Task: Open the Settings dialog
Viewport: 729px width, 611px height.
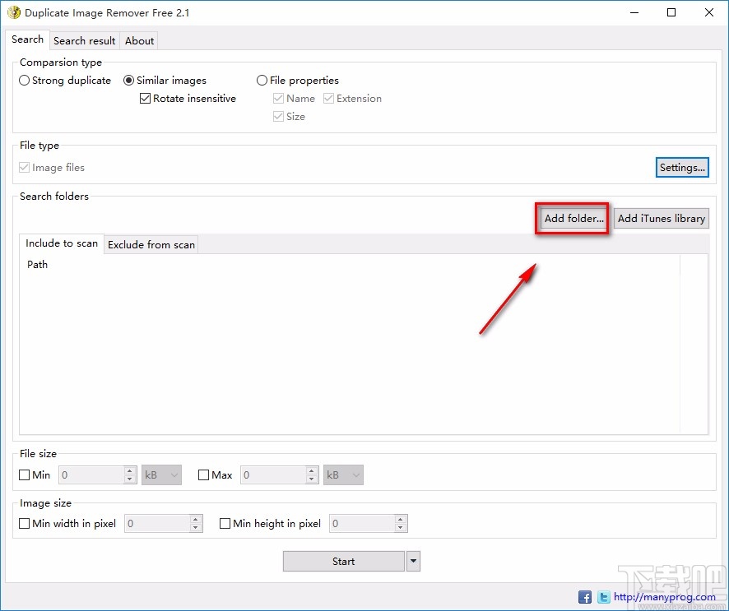Action: 682,167
